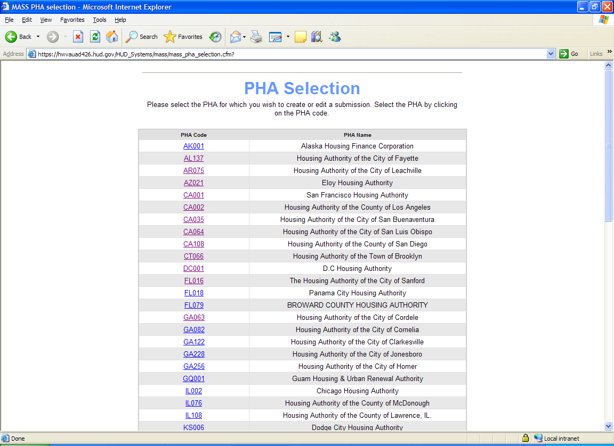
Task: Open the Help menu
Action: (x=120, y=20)
